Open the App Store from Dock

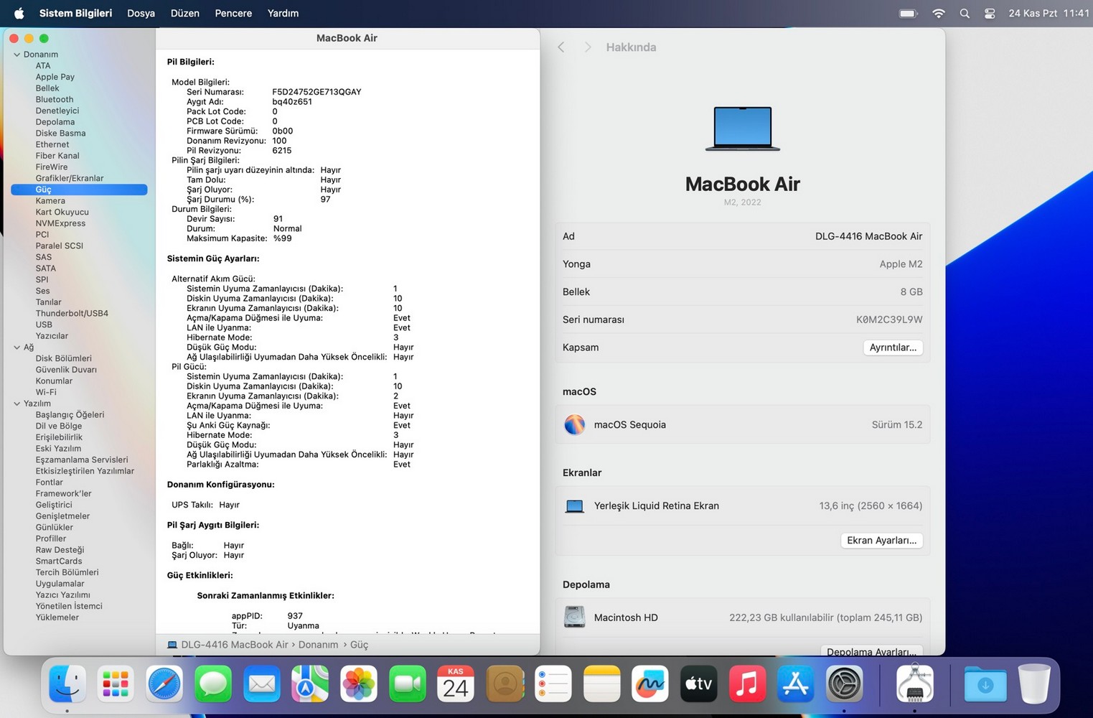[795, 684]
